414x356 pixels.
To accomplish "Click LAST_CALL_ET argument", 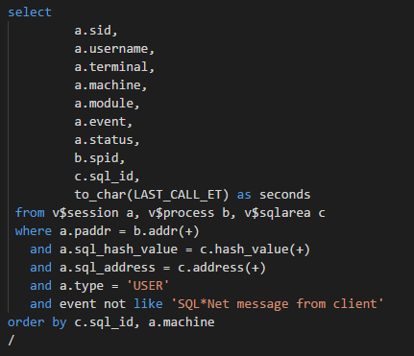I will click(178, 195).
